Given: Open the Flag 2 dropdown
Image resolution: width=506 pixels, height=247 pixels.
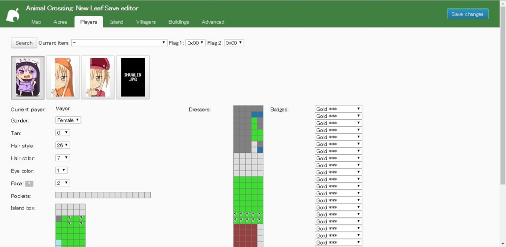Looking at the screenshot, I should (x=234, y=43).
